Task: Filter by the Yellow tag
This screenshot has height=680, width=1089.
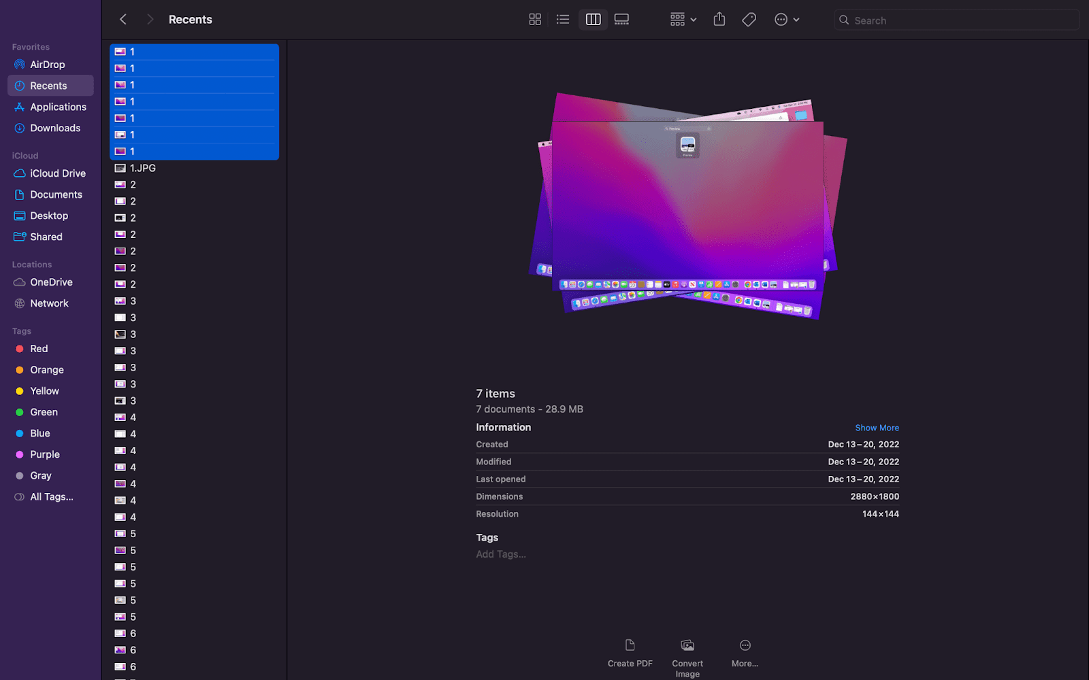Action: point(50,391)
